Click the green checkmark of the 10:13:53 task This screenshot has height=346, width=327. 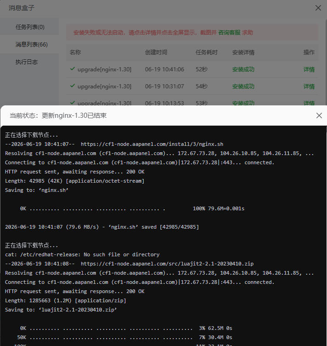pos(73,103)
